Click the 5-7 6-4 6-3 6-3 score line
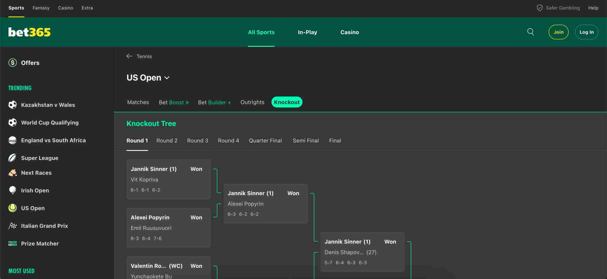Image resolution: width=607 pixels, height=279 pixels. 346,263
